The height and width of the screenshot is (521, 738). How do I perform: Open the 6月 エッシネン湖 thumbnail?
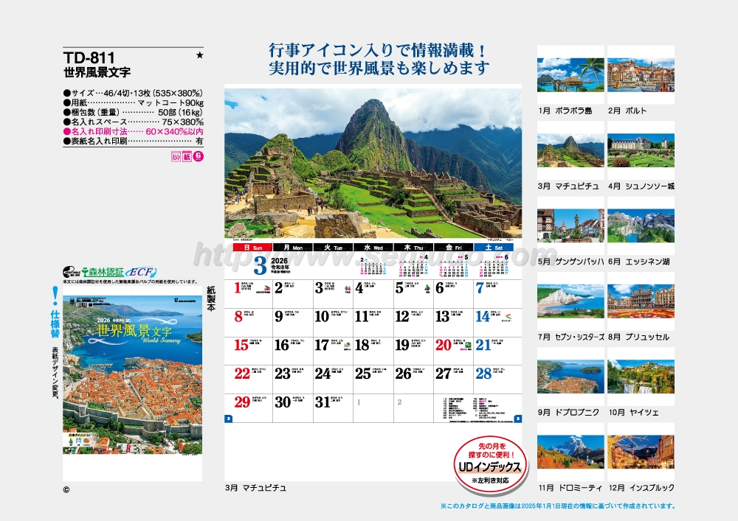pos(640,226)
